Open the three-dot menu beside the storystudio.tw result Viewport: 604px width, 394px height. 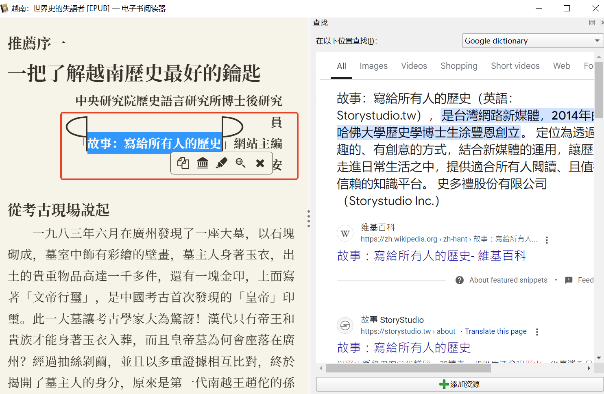coord(537,332)
